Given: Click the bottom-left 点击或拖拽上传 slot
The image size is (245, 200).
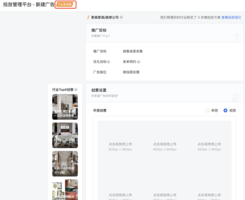Looking at the screenshot, I should pos(120,195).
